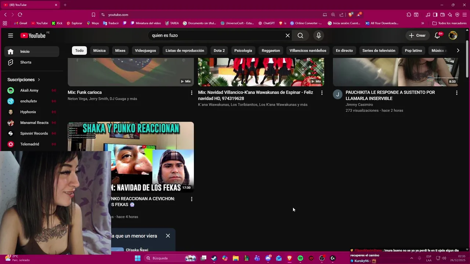Close the popup with its X

click(x=168, y=236)
